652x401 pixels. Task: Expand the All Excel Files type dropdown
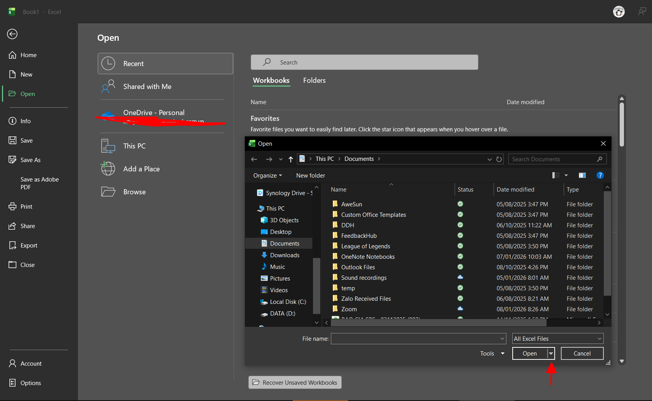point(599,339)
